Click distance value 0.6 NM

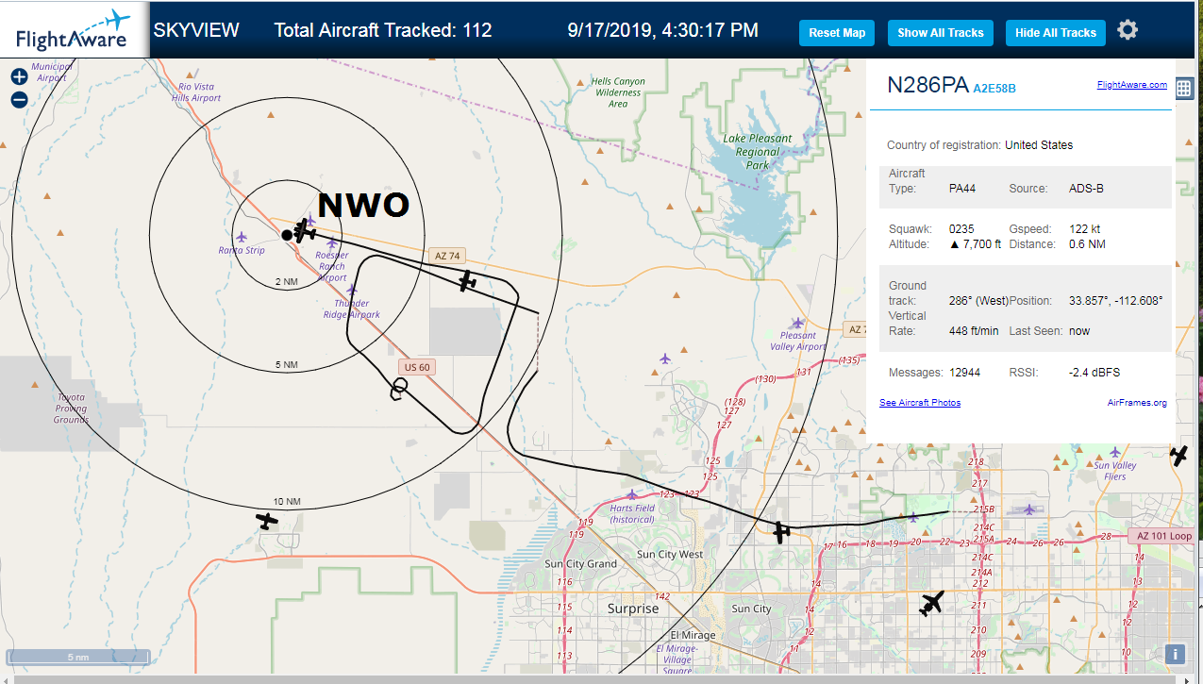pos(1087,244)
